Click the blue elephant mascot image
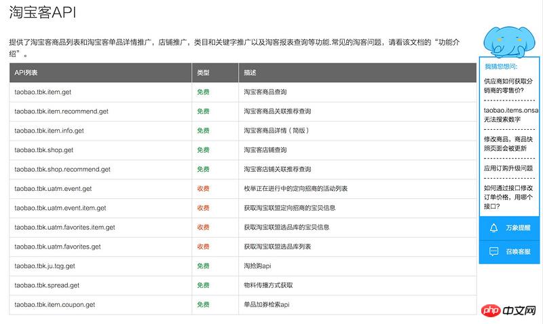This screenshot has height=324, width=543. [x=509, y=41]
